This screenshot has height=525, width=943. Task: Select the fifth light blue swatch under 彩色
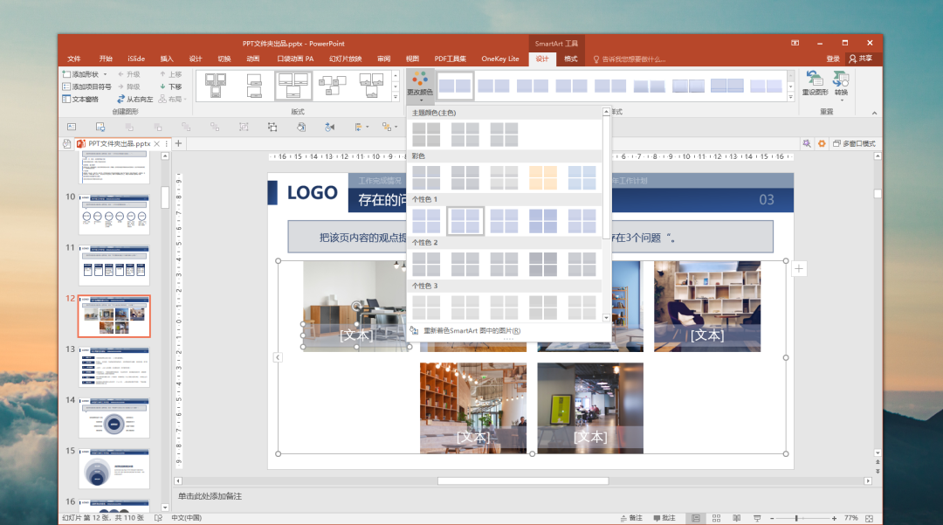(x=582, y=178)
